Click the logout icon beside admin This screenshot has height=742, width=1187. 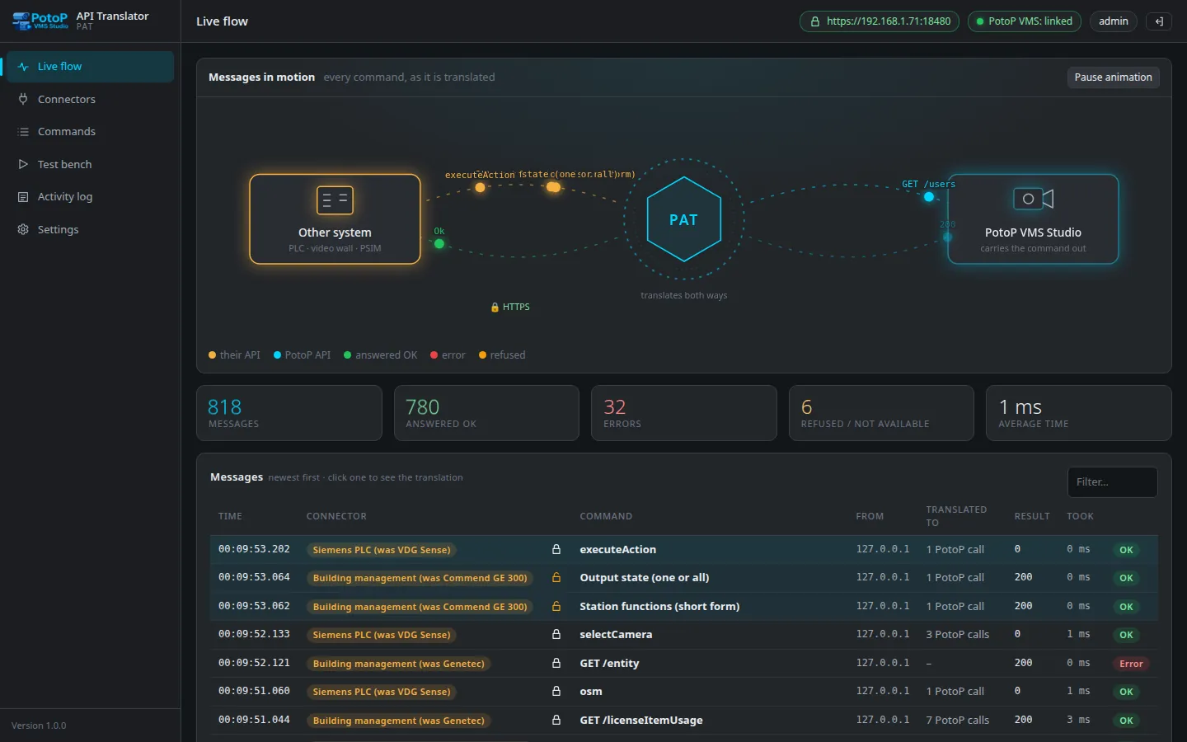point(1159,21)
